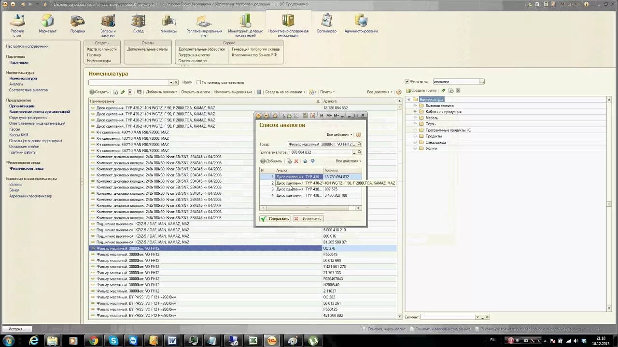
Task: Open Соответствие аналогов in left navigation
Action: click(28, 90)
